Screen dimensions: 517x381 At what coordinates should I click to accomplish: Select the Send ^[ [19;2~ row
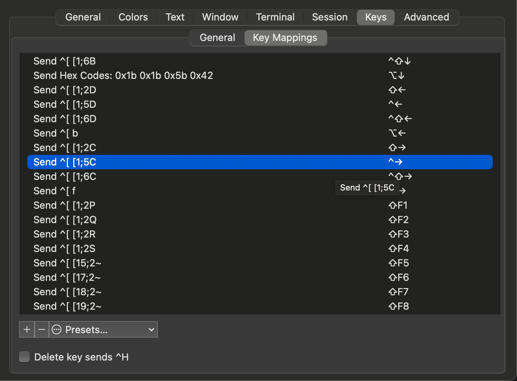click(x=260, y=306)
